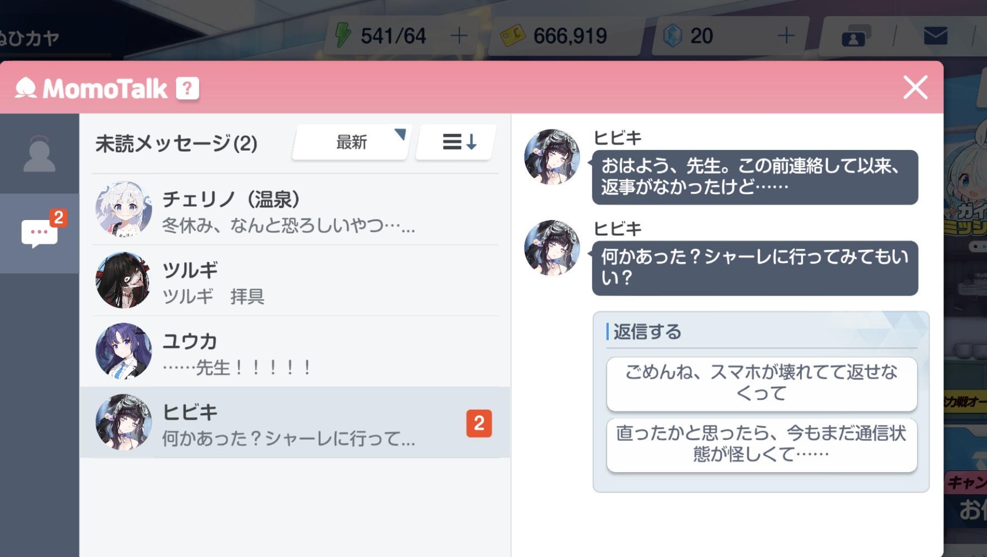
Task: Click the 541/64 AP value
Action: tap(393, 36)
